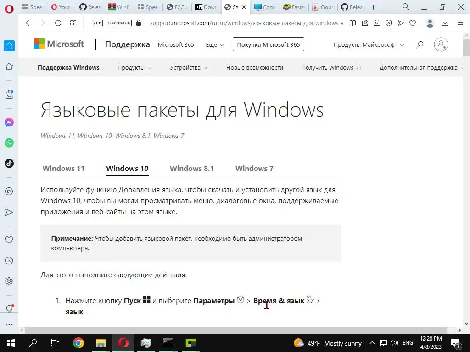Expand Дополнительная поддержка menu
This screenshot has height=352, width=470.
click(421, 68)
